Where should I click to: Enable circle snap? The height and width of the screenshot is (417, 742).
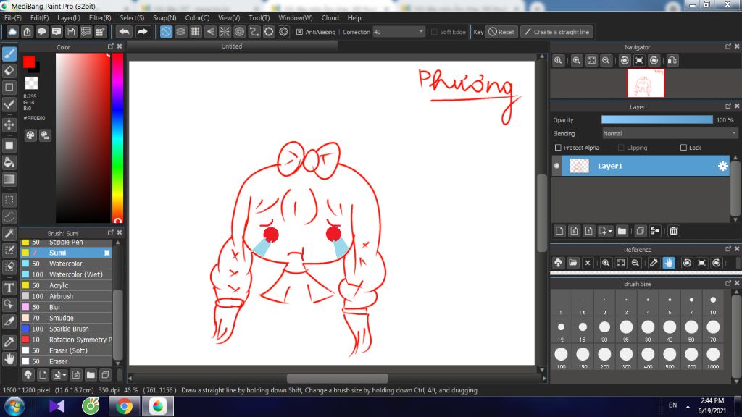239,32
